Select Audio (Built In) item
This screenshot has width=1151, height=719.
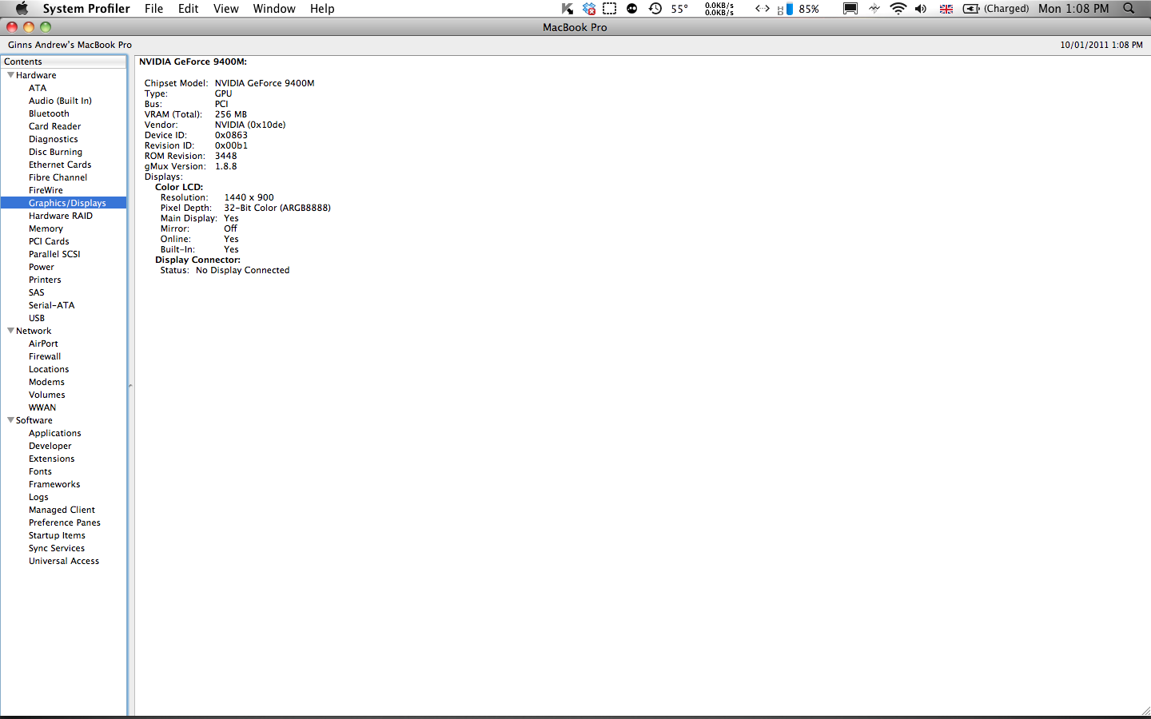click(60, 101)
